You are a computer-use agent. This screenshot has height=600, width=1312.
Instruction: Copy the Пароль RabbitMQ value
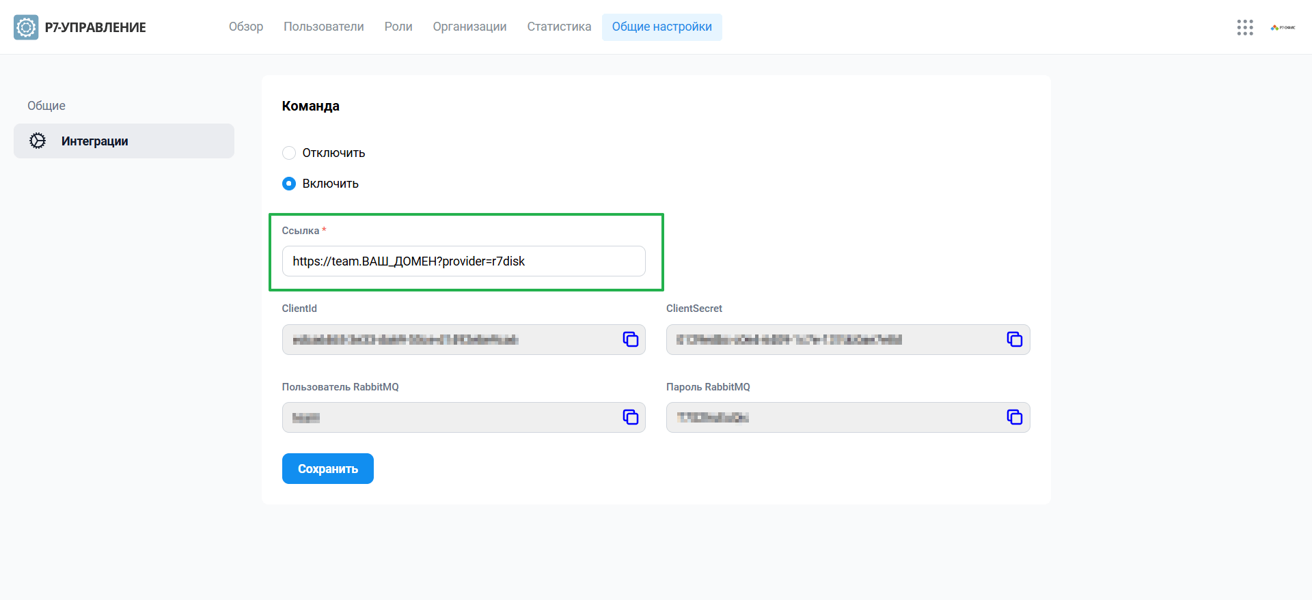pos(1014,417)
